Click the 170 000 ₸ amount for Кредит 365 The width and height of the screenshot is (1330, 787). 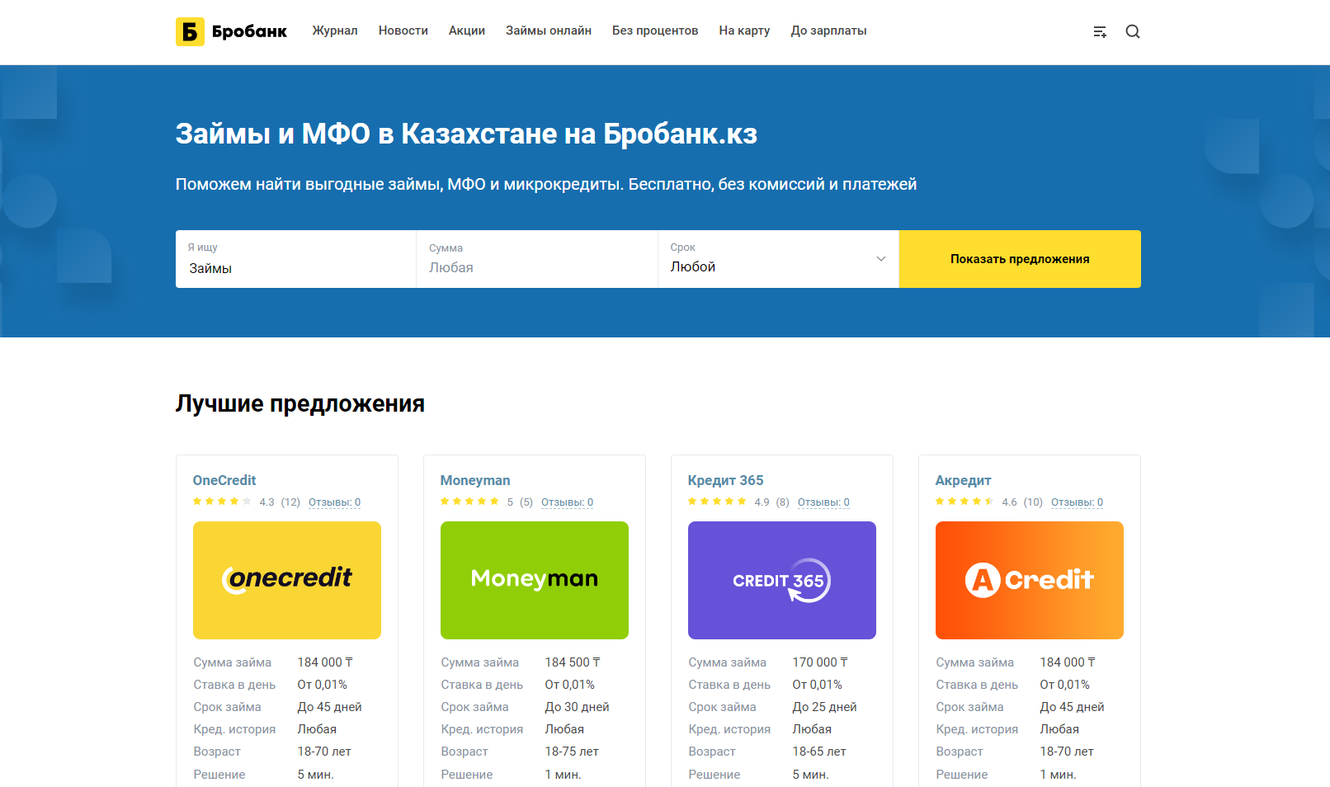820,662
